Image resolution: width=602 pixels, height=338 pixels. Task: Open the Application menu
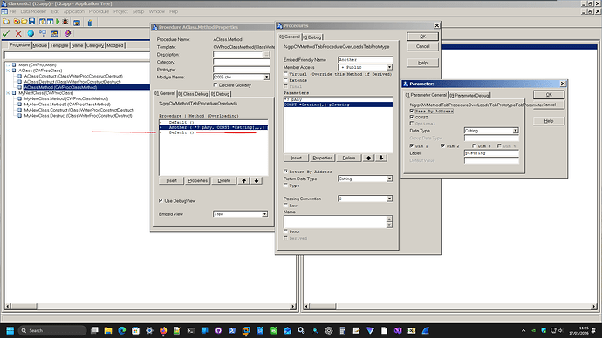[73, 11]
